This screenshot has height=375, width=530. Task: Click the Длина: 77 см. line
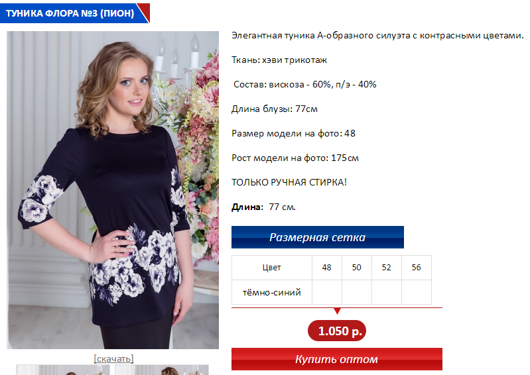(263, 207)
